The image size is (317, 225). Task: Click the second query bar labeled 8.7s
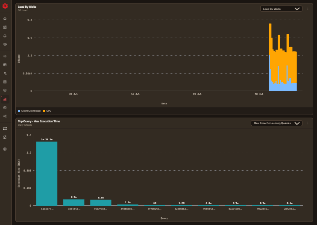74,202
